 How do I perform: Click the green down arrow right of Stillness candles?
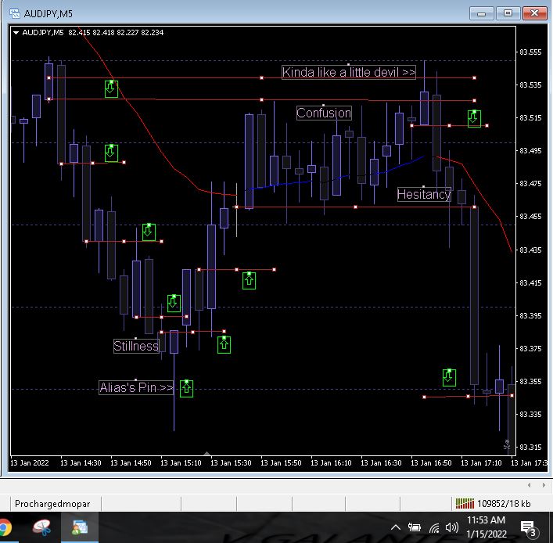(x=174, y=304)
